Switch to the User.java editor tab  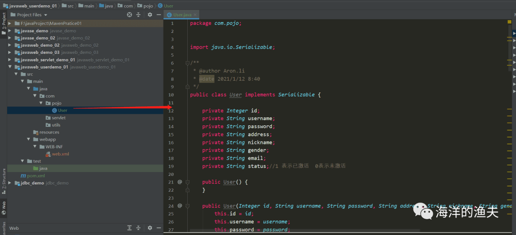(x=183, y=15)
